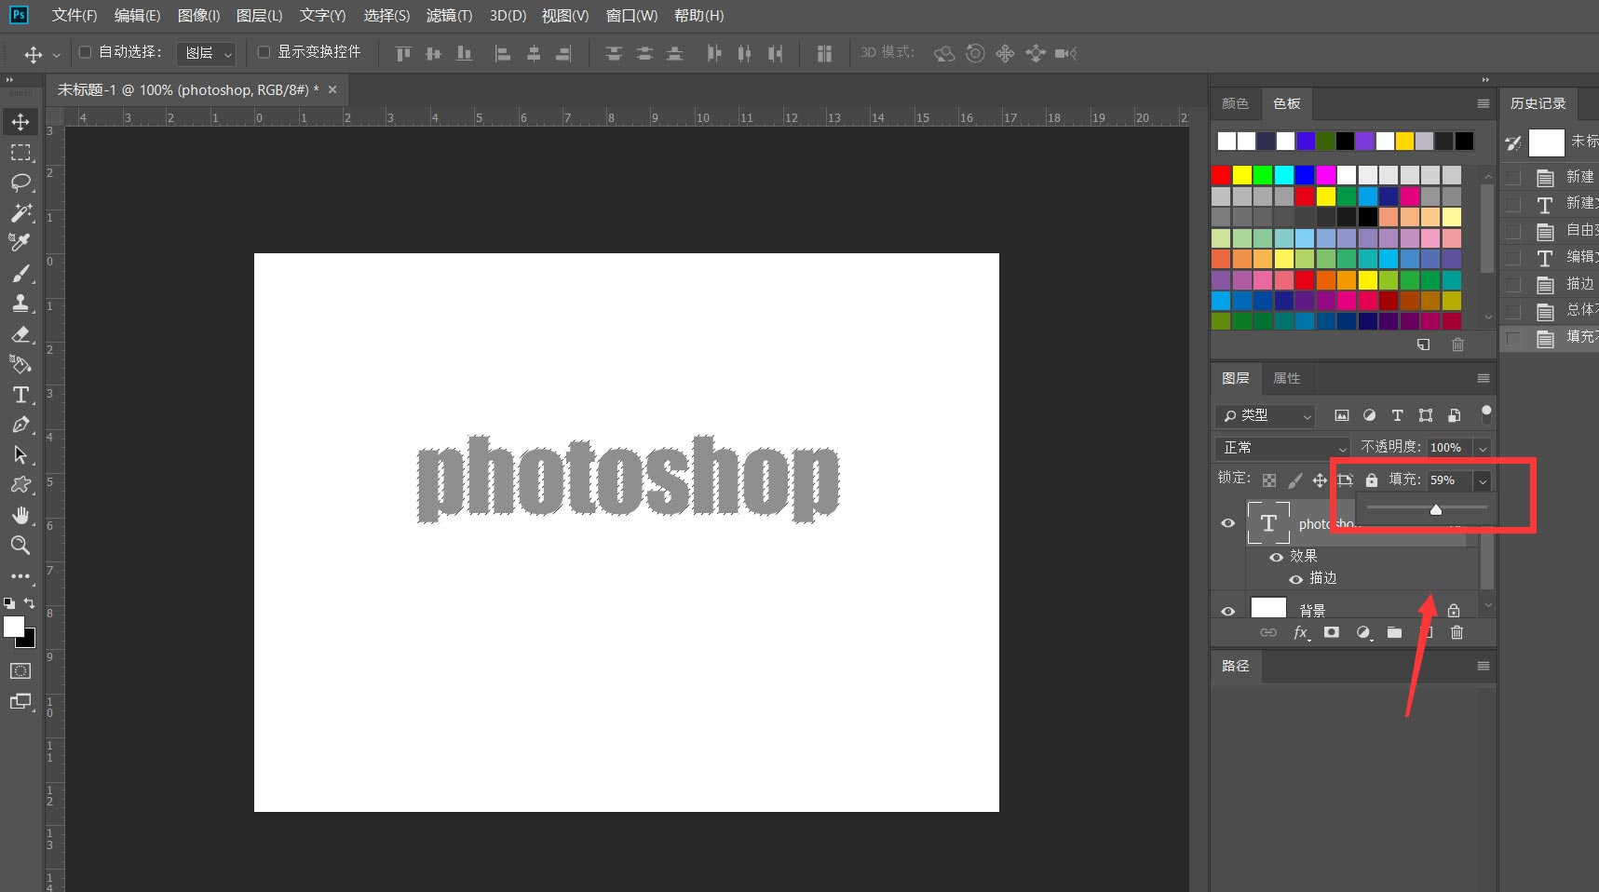Select the Brush tool

tap(20, 274)
